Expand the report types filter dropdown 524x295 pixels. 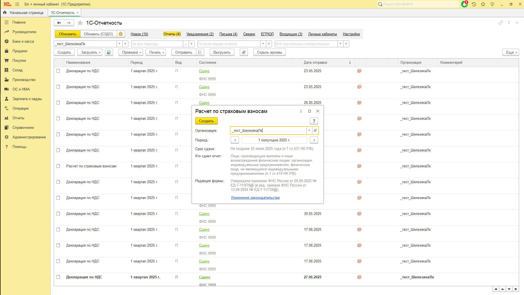click(263, 44)
